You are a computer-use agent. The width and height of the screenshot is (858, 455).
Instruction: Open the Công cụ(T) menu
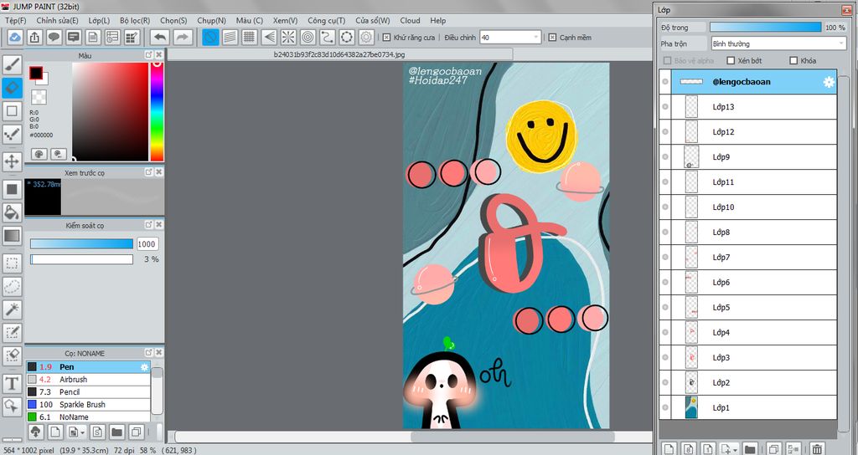click(x=326, y=20)
